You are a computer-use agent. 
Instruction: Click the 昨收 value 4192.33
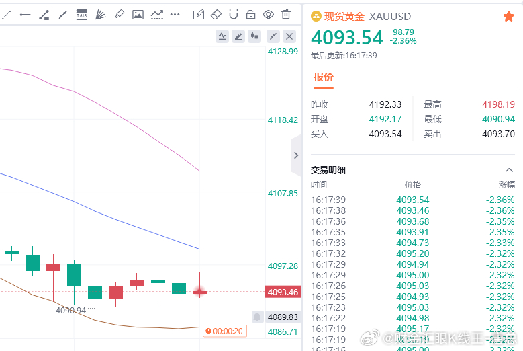(385, 104)
